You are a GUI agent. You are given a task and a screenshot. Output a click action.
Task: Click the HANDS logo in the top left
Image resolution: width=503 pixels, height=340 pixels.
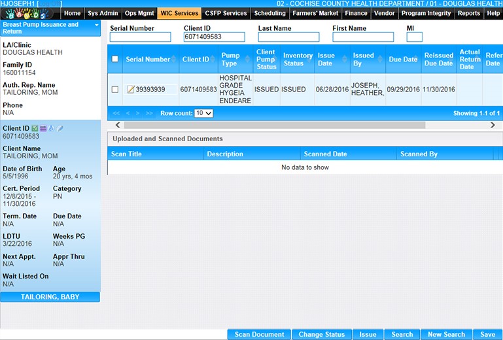click(x=31, y=13)
